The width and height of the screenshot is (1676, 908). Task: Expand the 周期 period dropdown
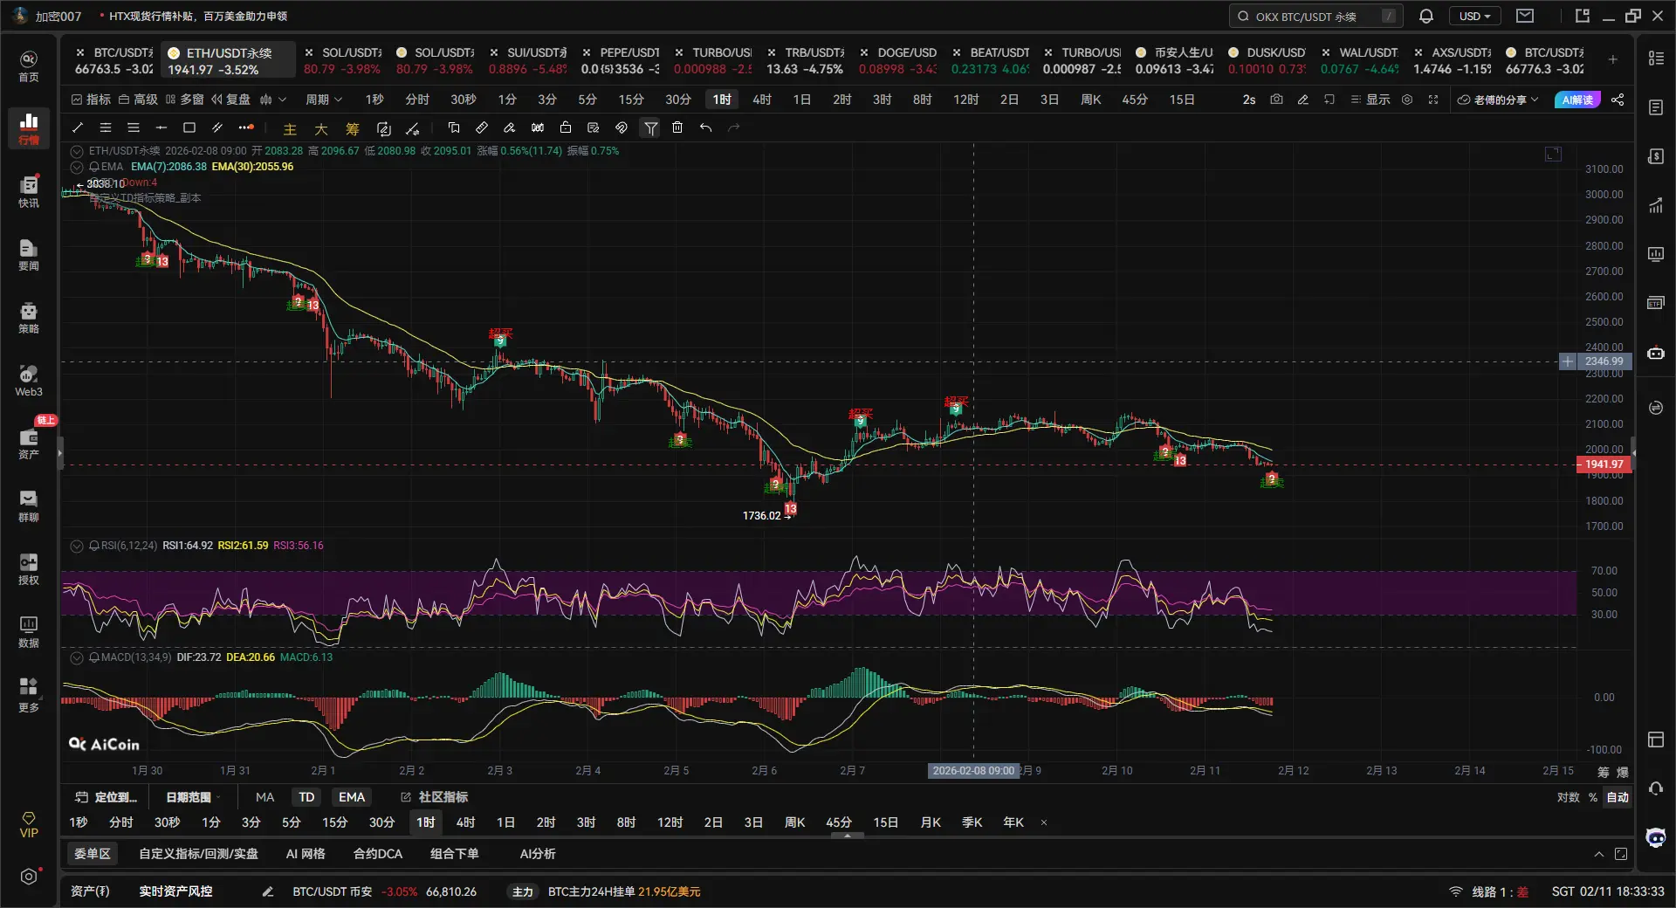(x=324, y=100)
